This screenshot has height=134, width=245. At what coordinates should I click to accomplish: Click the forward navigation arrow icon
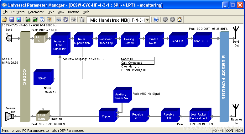172,19
